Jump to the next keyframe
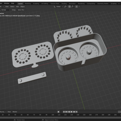 tap(74, 112)
